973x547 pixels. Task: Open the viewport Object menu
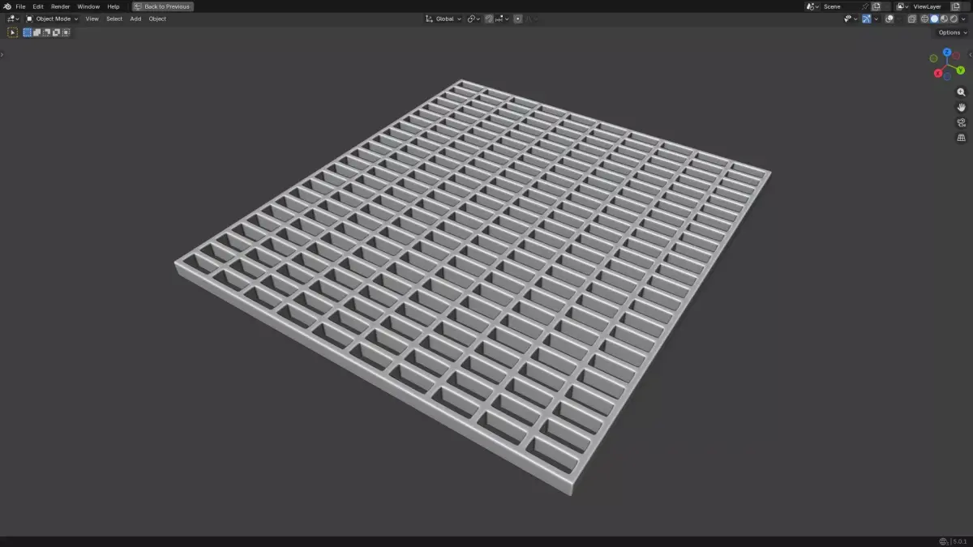tap(157, 19)
